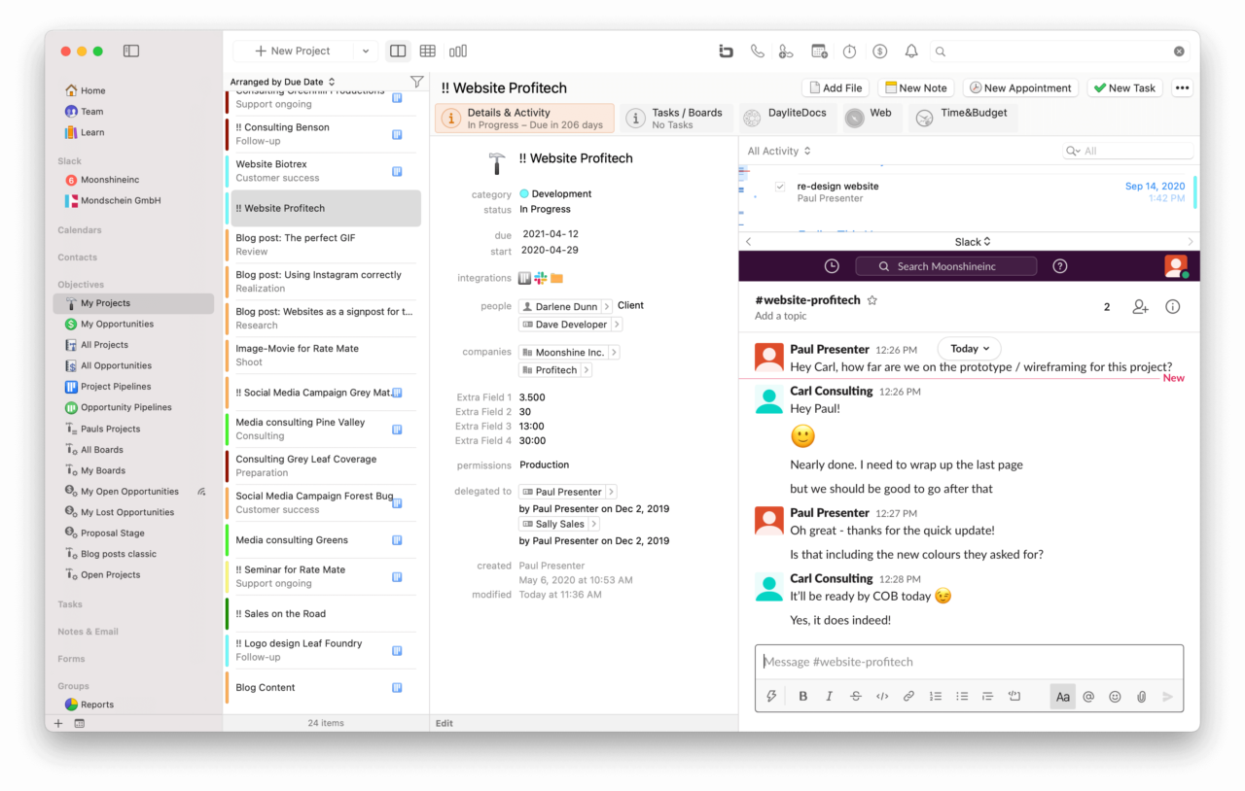Insert an emoji in the Slack message composer
The height and width of the screenshot is (791, 1245).
(1115, 696)
